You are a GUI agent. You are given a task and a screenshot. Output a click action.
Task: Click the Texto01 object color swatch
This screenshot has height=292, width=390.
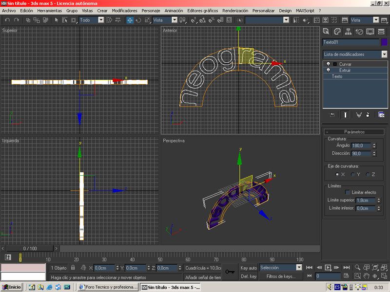coord(384,42)
